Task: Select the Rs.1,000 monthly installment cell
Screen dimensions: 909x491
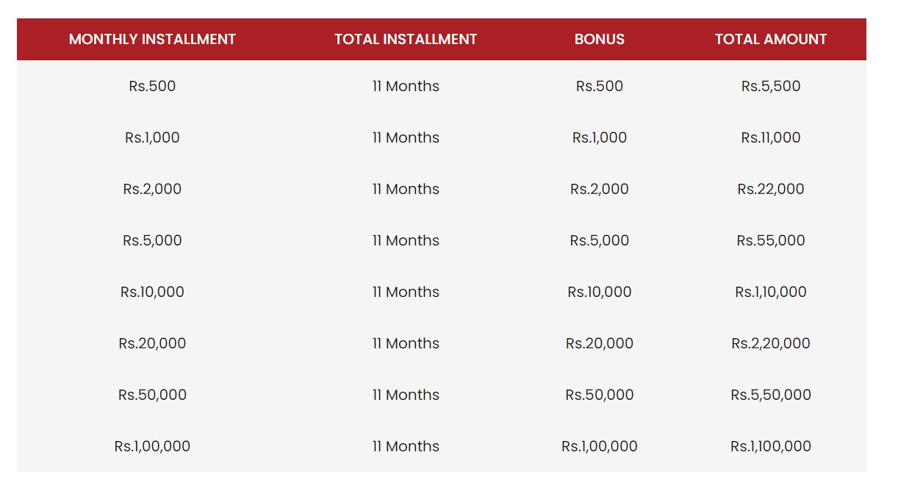Action: point(152,137)
